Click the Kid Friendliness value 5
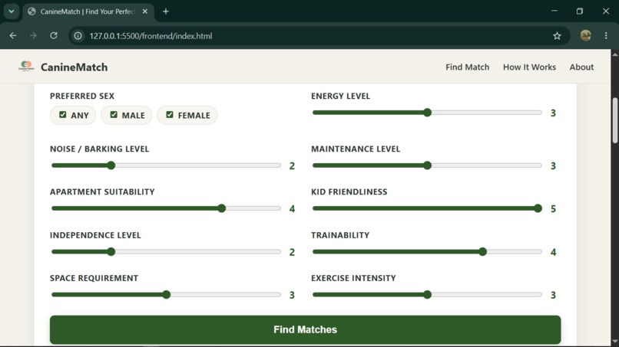Viewport: 619px width, 347px height. tap(553, 209)
